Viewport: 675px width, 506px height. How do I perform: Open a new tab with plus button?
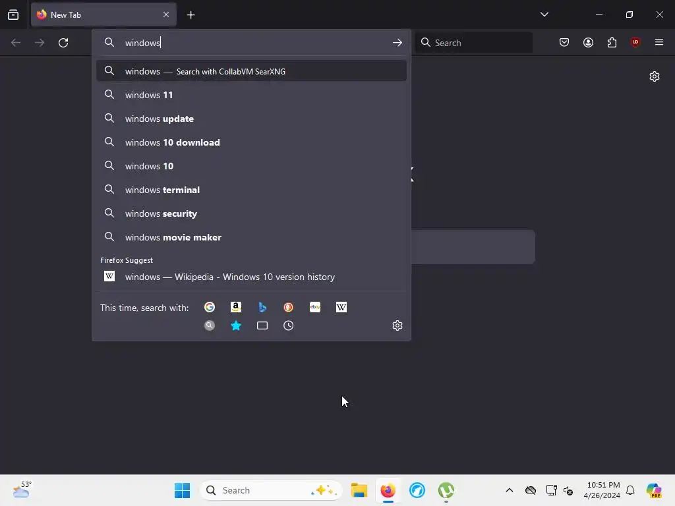[x=191, y=15]
